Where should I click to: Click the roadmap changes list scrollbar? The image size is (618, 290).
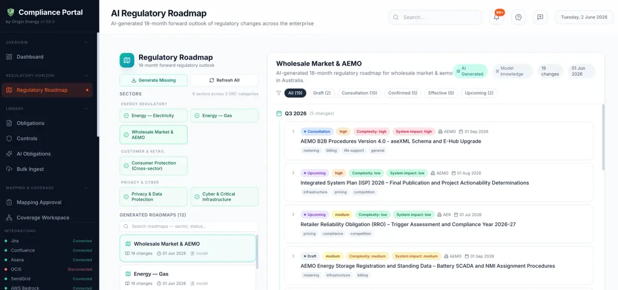click(604, 137)
